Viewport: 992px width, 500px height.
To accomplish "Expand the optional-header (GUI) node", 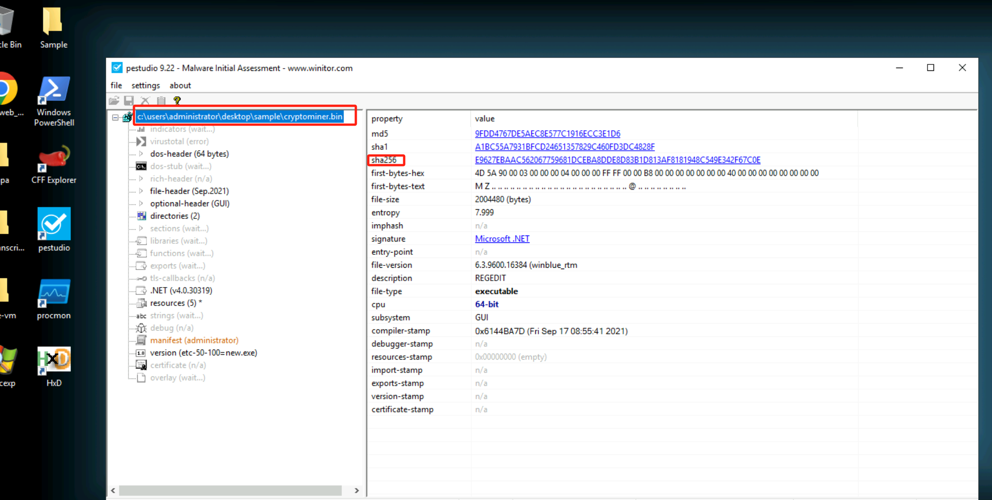I will coord(141,203).
